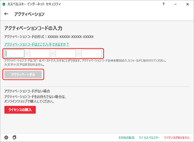
Task: Click the カスペルスキー インターネット セキュリティ window title
Action: pyautogui.click(x=34, y=4)
